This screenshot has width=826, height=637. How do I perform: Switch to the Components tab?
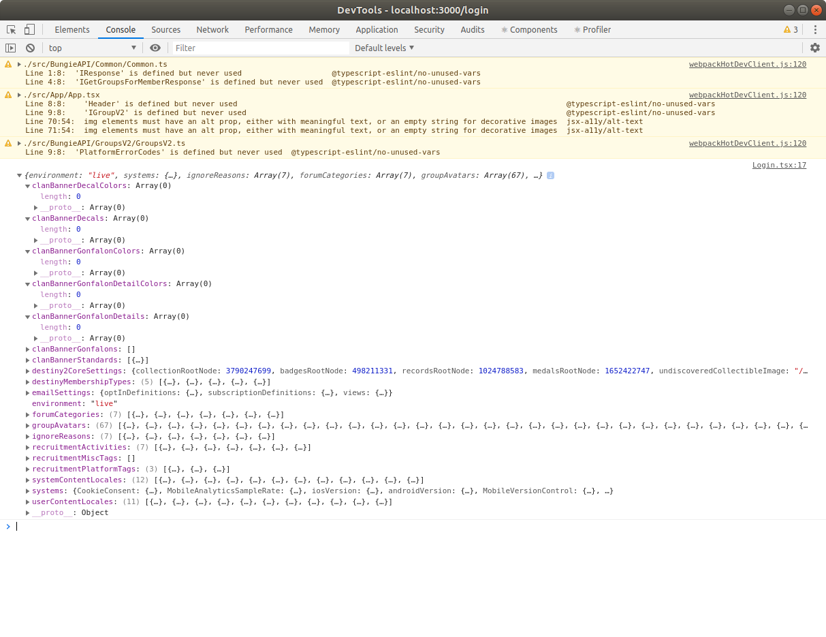(533, 29)
